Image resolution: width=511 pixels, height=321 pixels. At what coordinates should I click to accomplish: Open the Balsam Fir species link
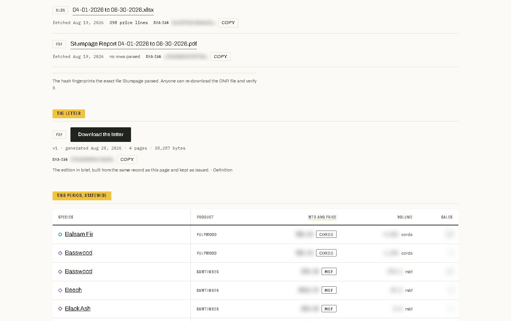(79, 234)
